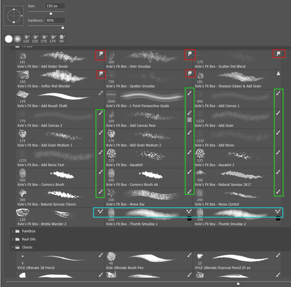Viewport: 291px width, 287px height.
Task: Choose Kyle's FX Box - Add Grain Medium 2 brush
Action: point(149,138)
